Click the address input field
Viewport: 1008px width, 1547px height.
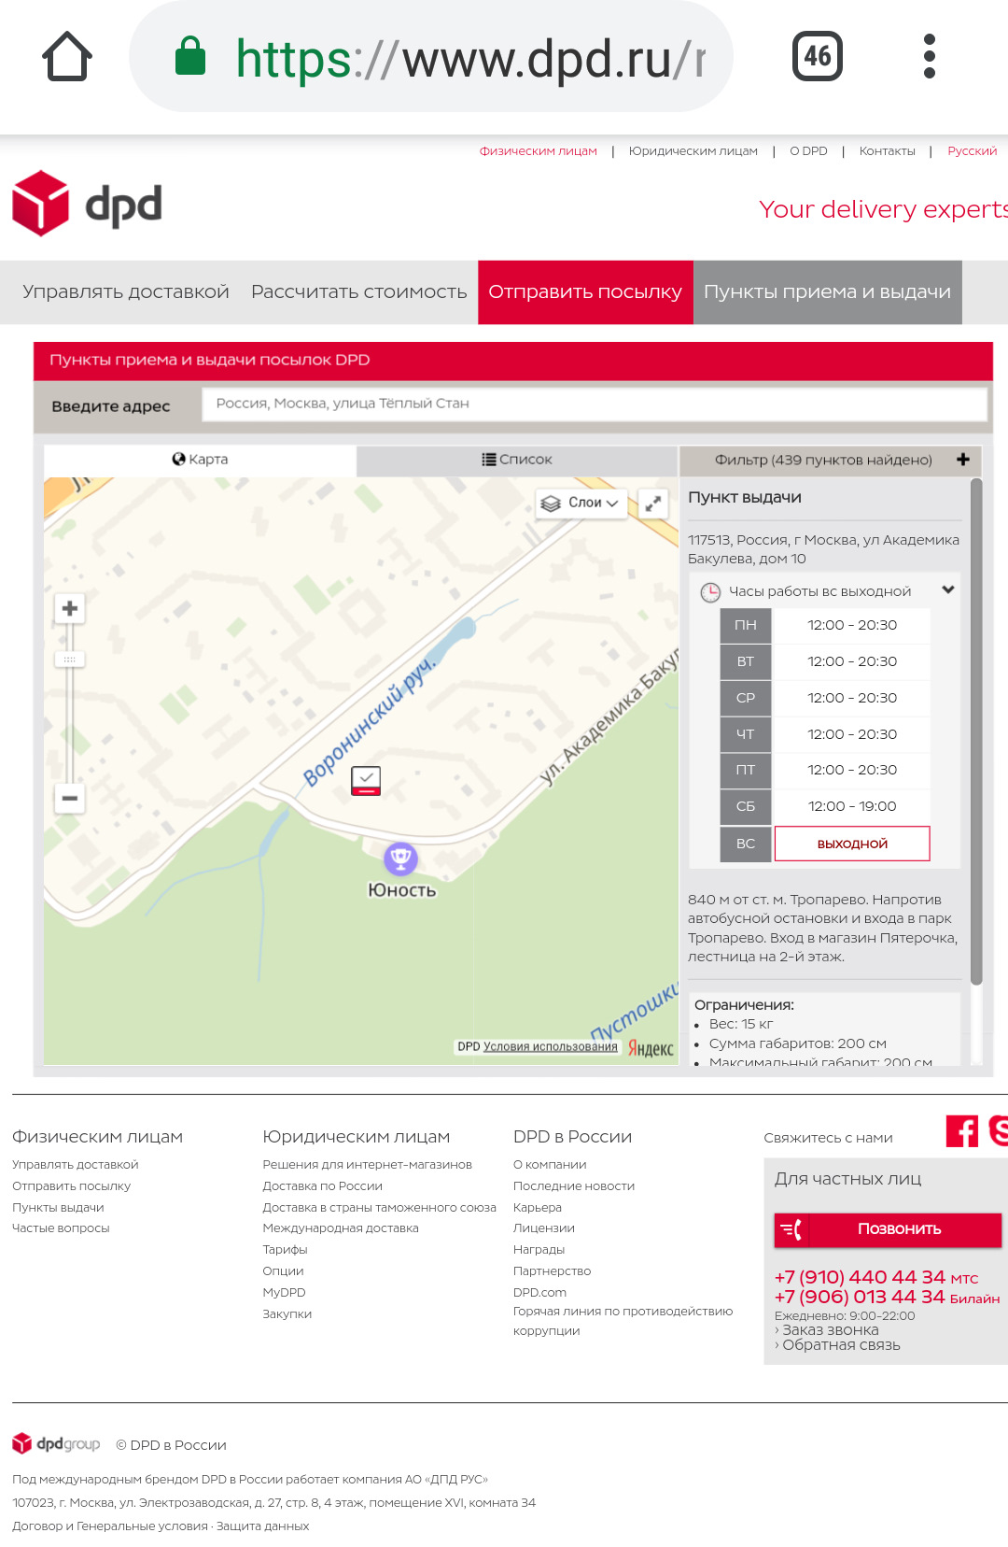(x=595, y=404)
